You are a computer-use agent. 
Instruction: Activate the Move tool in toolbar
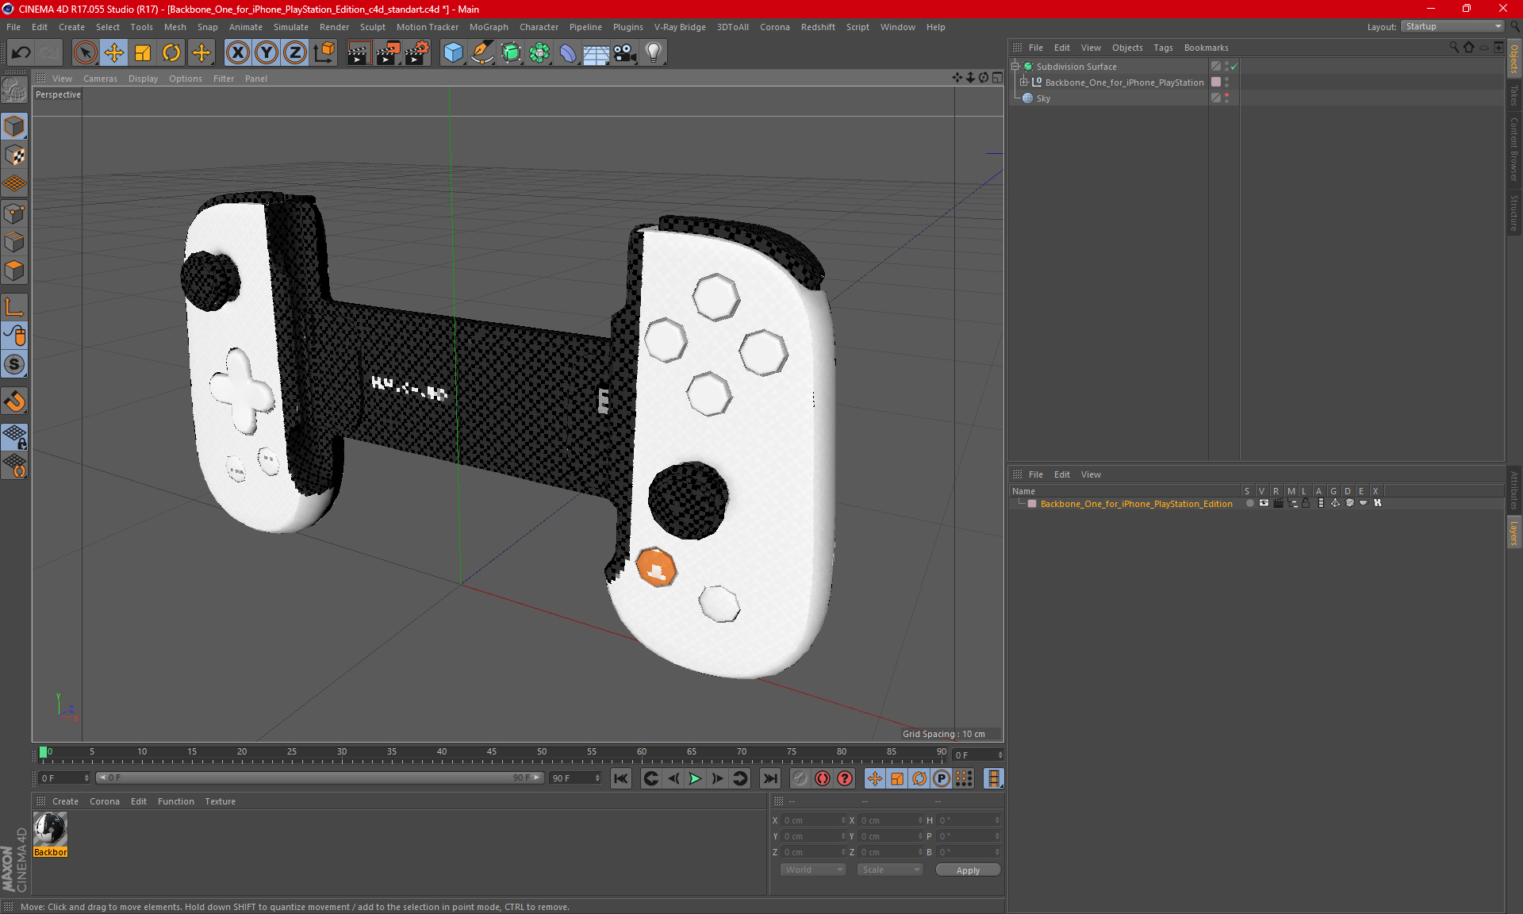pyautogui.click(x=114, y=53)
